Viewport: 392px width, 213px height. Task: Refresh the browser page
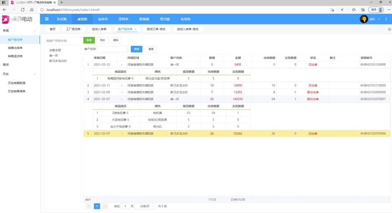pyautogui.click(x=23, y=9)
